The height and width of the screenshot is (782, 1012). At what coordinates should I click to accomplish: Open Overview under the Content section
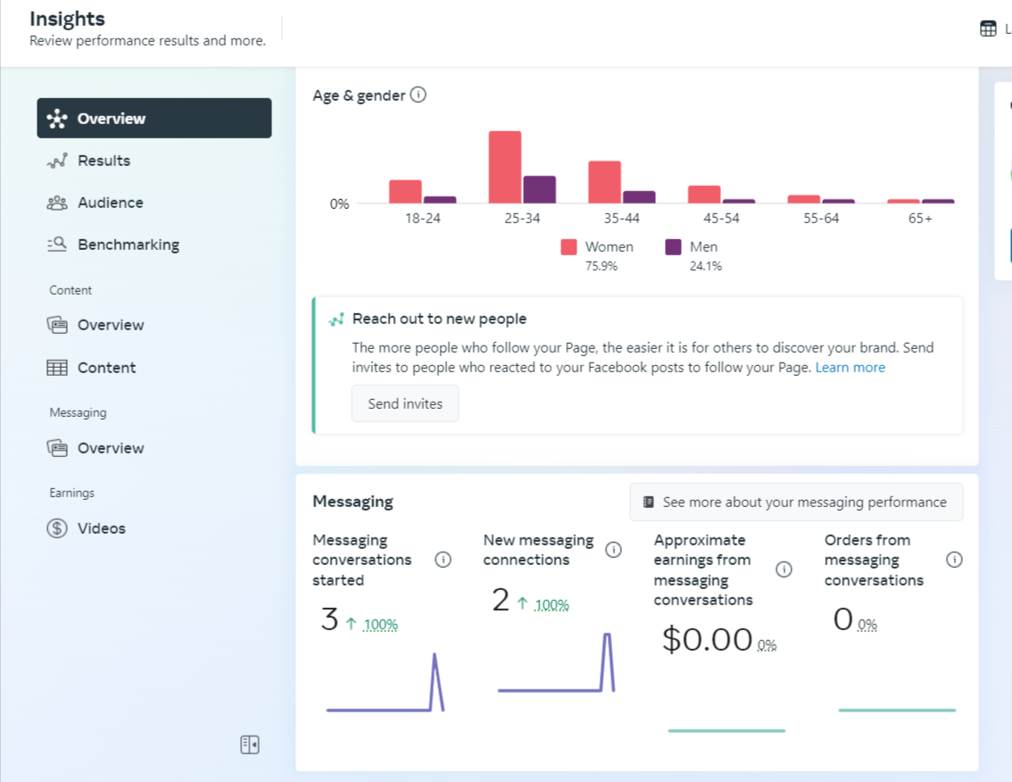pyautogui.click(x=110, y=325)
